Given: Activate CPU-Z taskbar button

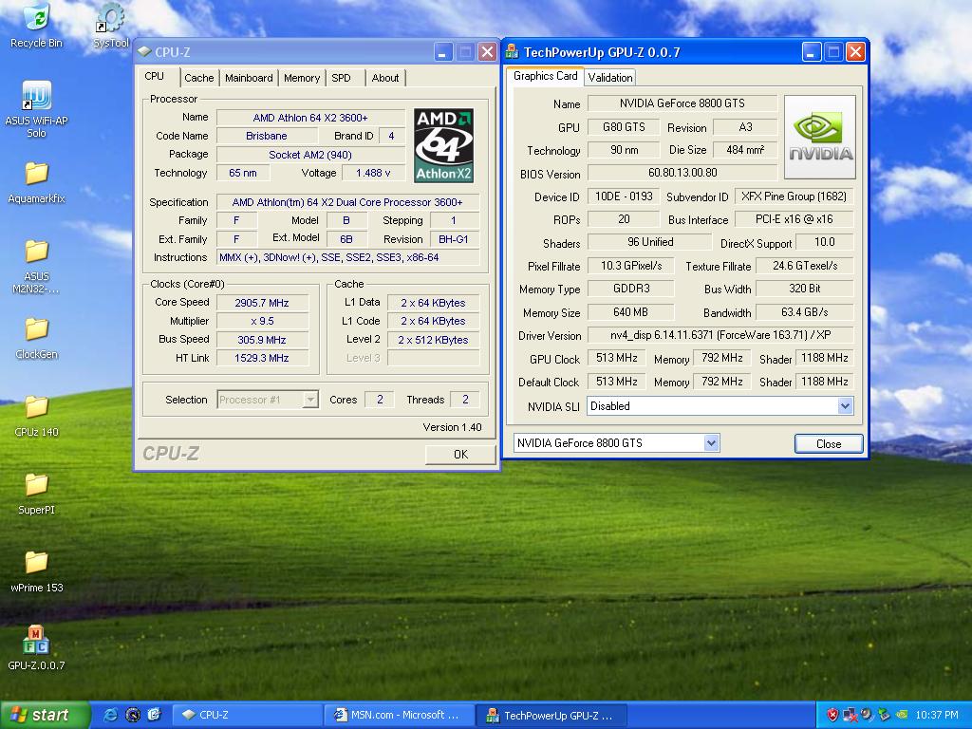Looking at the screenshot, I should 247,715.
